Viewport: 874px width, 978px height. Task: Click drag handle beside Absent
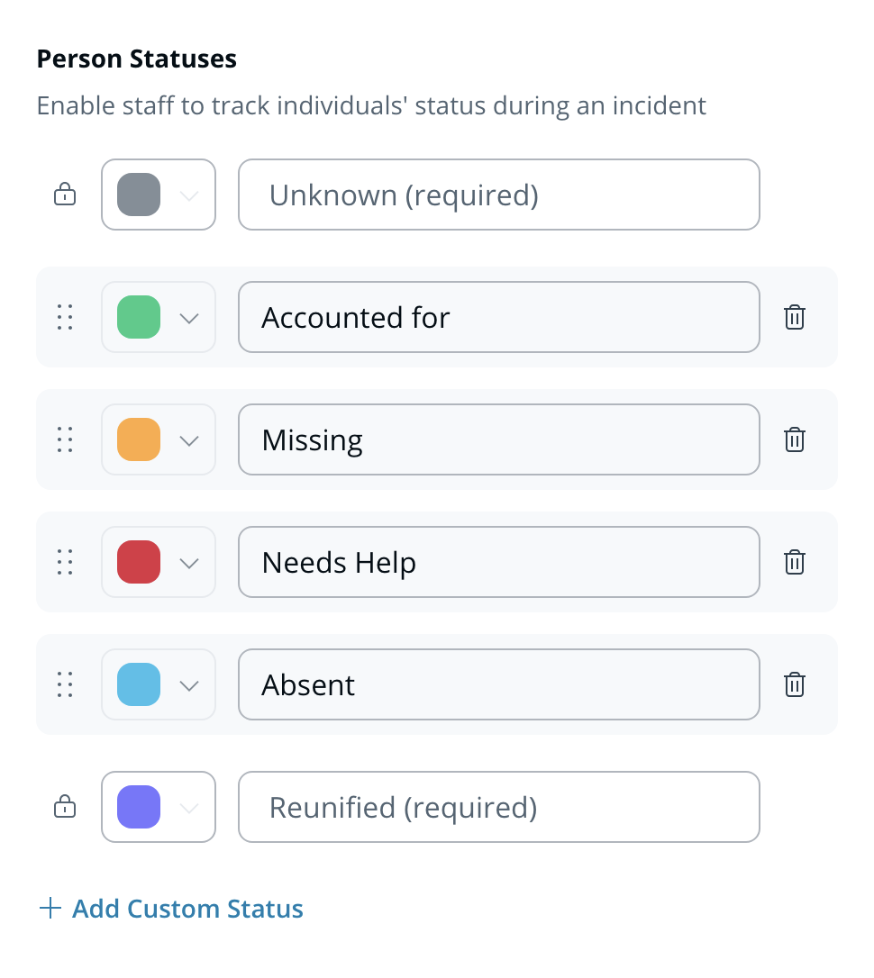[65, 684]
